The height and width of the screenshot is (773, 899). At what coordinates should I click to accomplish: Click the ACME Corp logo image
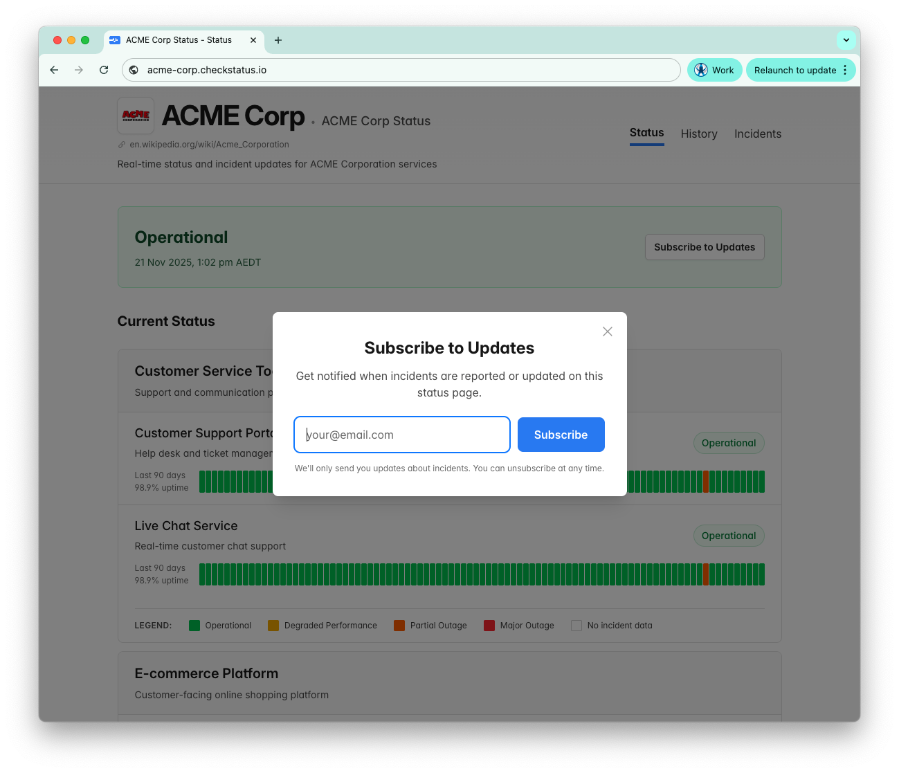(136, 116)
